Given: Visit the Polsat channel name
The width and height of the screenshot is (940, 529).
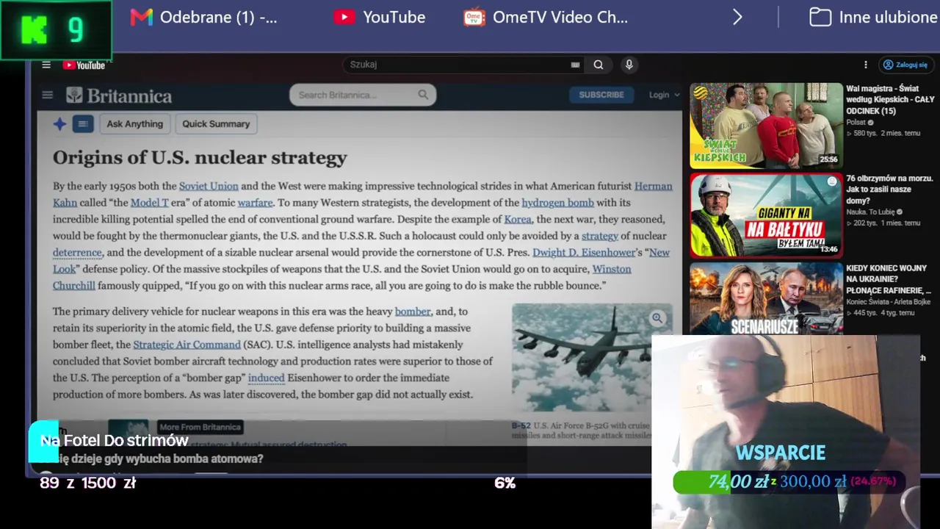Looking at the screenshot, I should [x=856, y=123].
